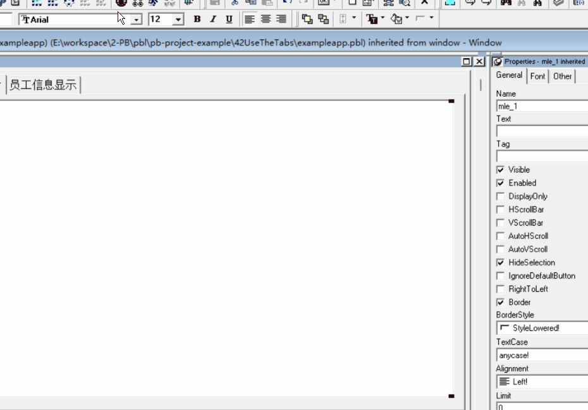This screenshot has width=588, height=410.
Task: Open the BorderStyle StyleLowered! dropdown
Action: click(542, 328)
